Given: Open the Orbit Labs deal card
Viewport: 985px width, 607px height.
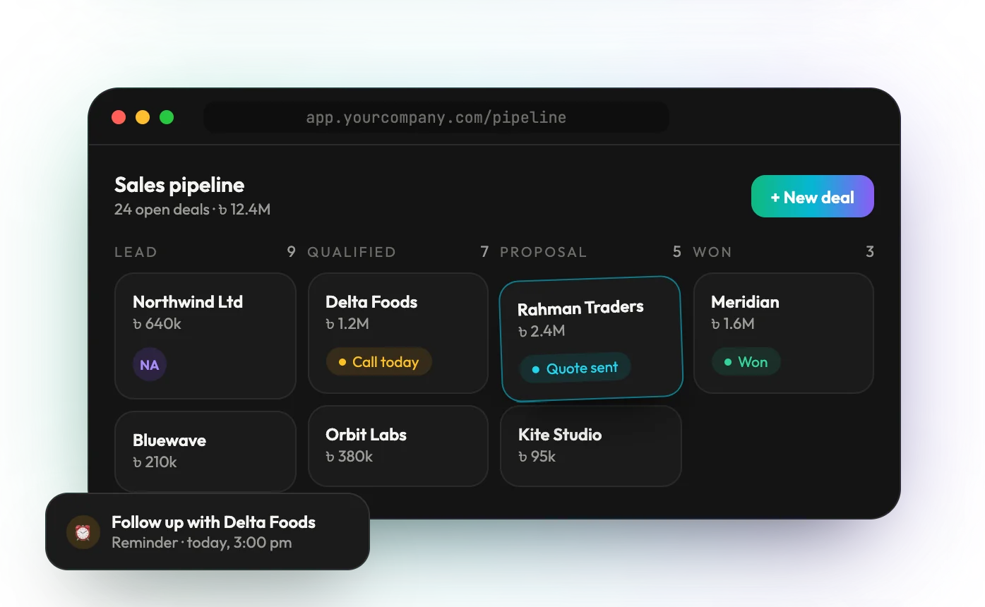Looking at the screenshot, I should click(x=398, y=446).
